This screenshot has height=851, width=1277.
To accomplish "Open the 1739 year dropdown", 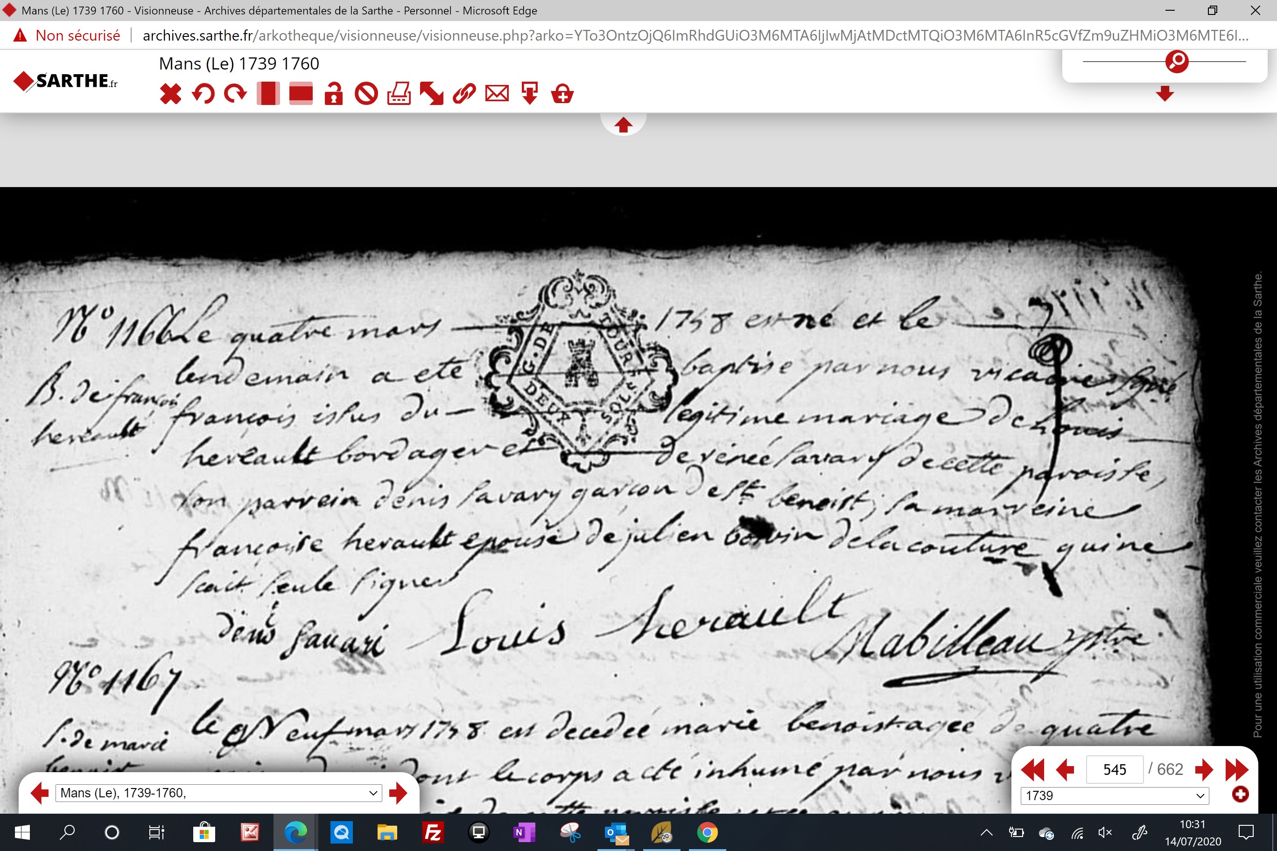I will coord(1115,795).
